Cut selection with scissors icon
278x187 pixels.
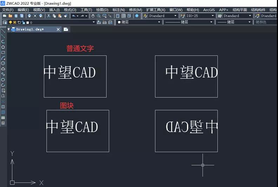48,16
